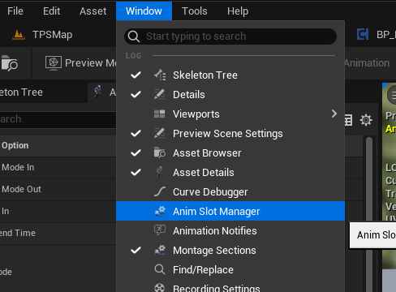Viewport: 396px width, 292px height.
Task: Click the Find/Replace magnifier icon
Action: coord(160,269)
